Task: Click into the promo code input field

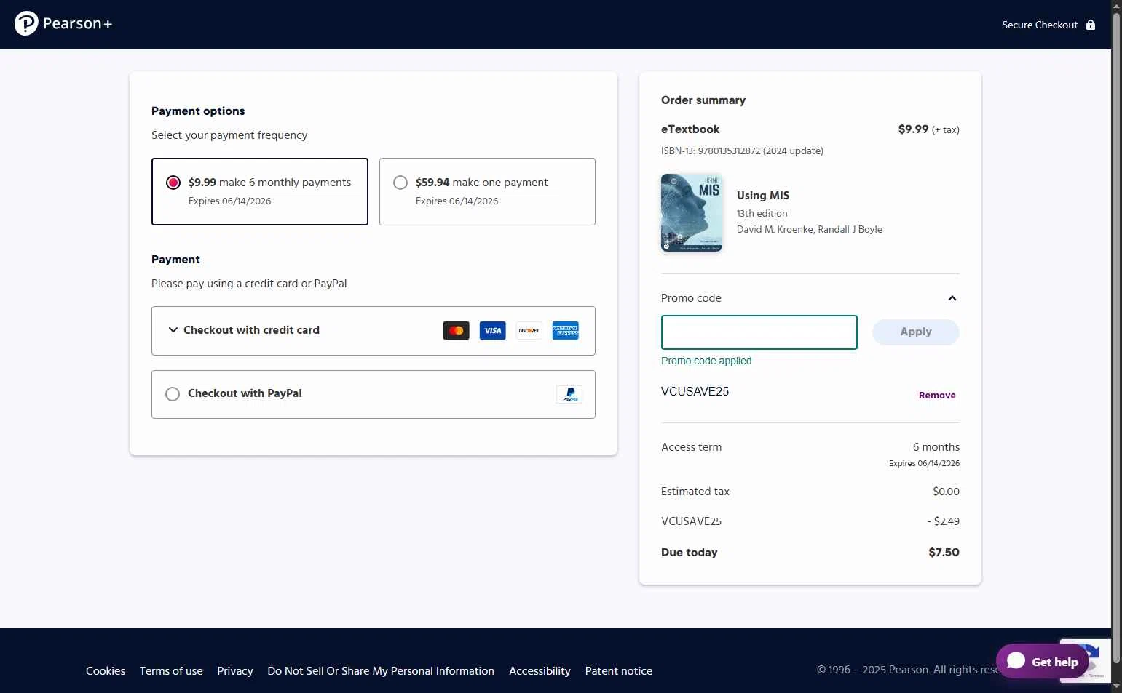Action: coord(759,332)
